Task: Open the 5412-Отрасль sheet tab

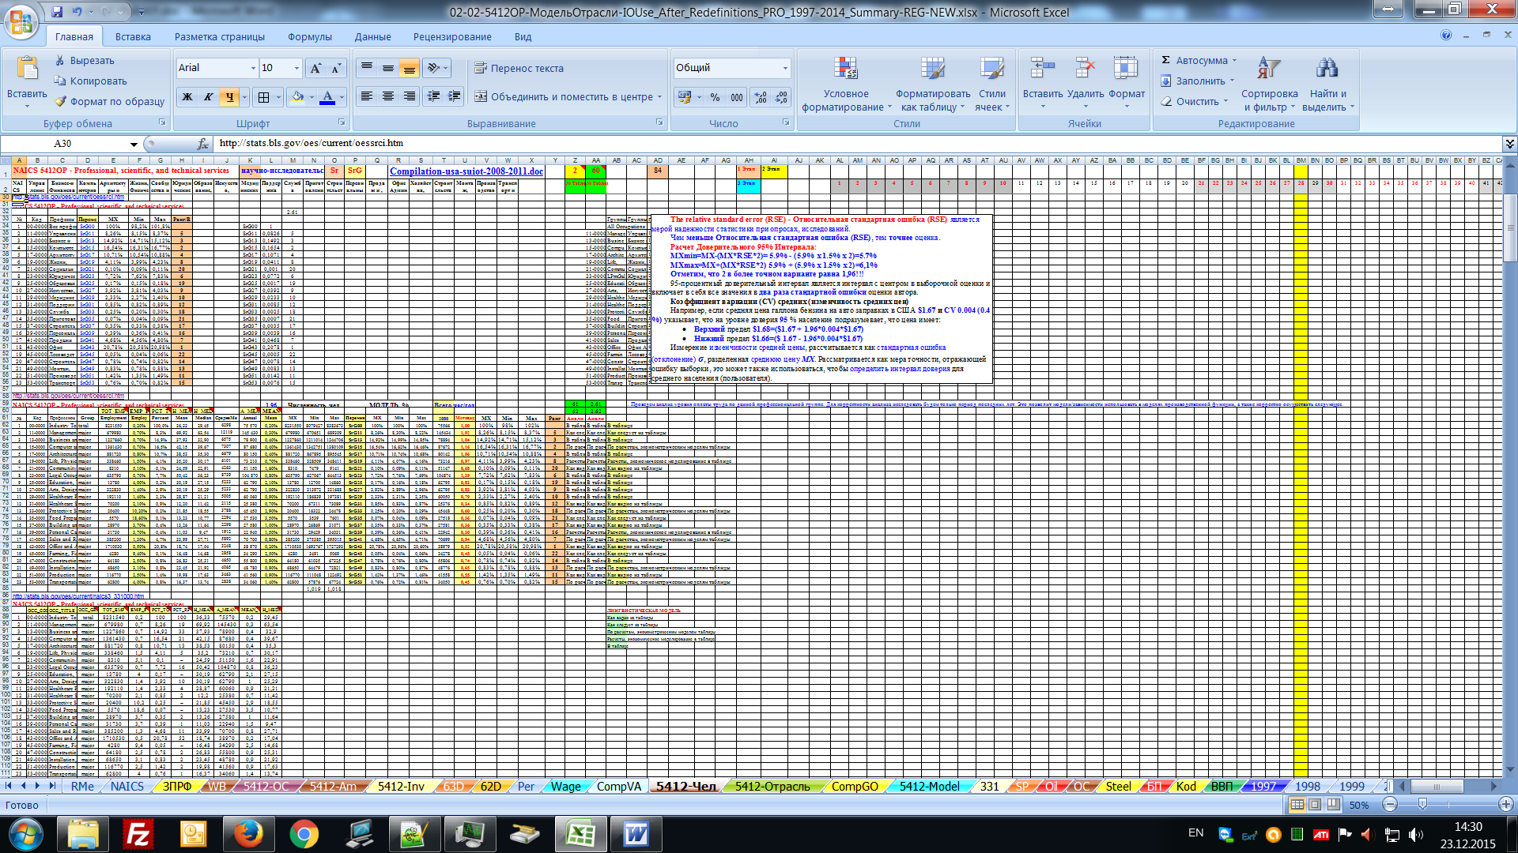Action: click(x=772, y=786)
